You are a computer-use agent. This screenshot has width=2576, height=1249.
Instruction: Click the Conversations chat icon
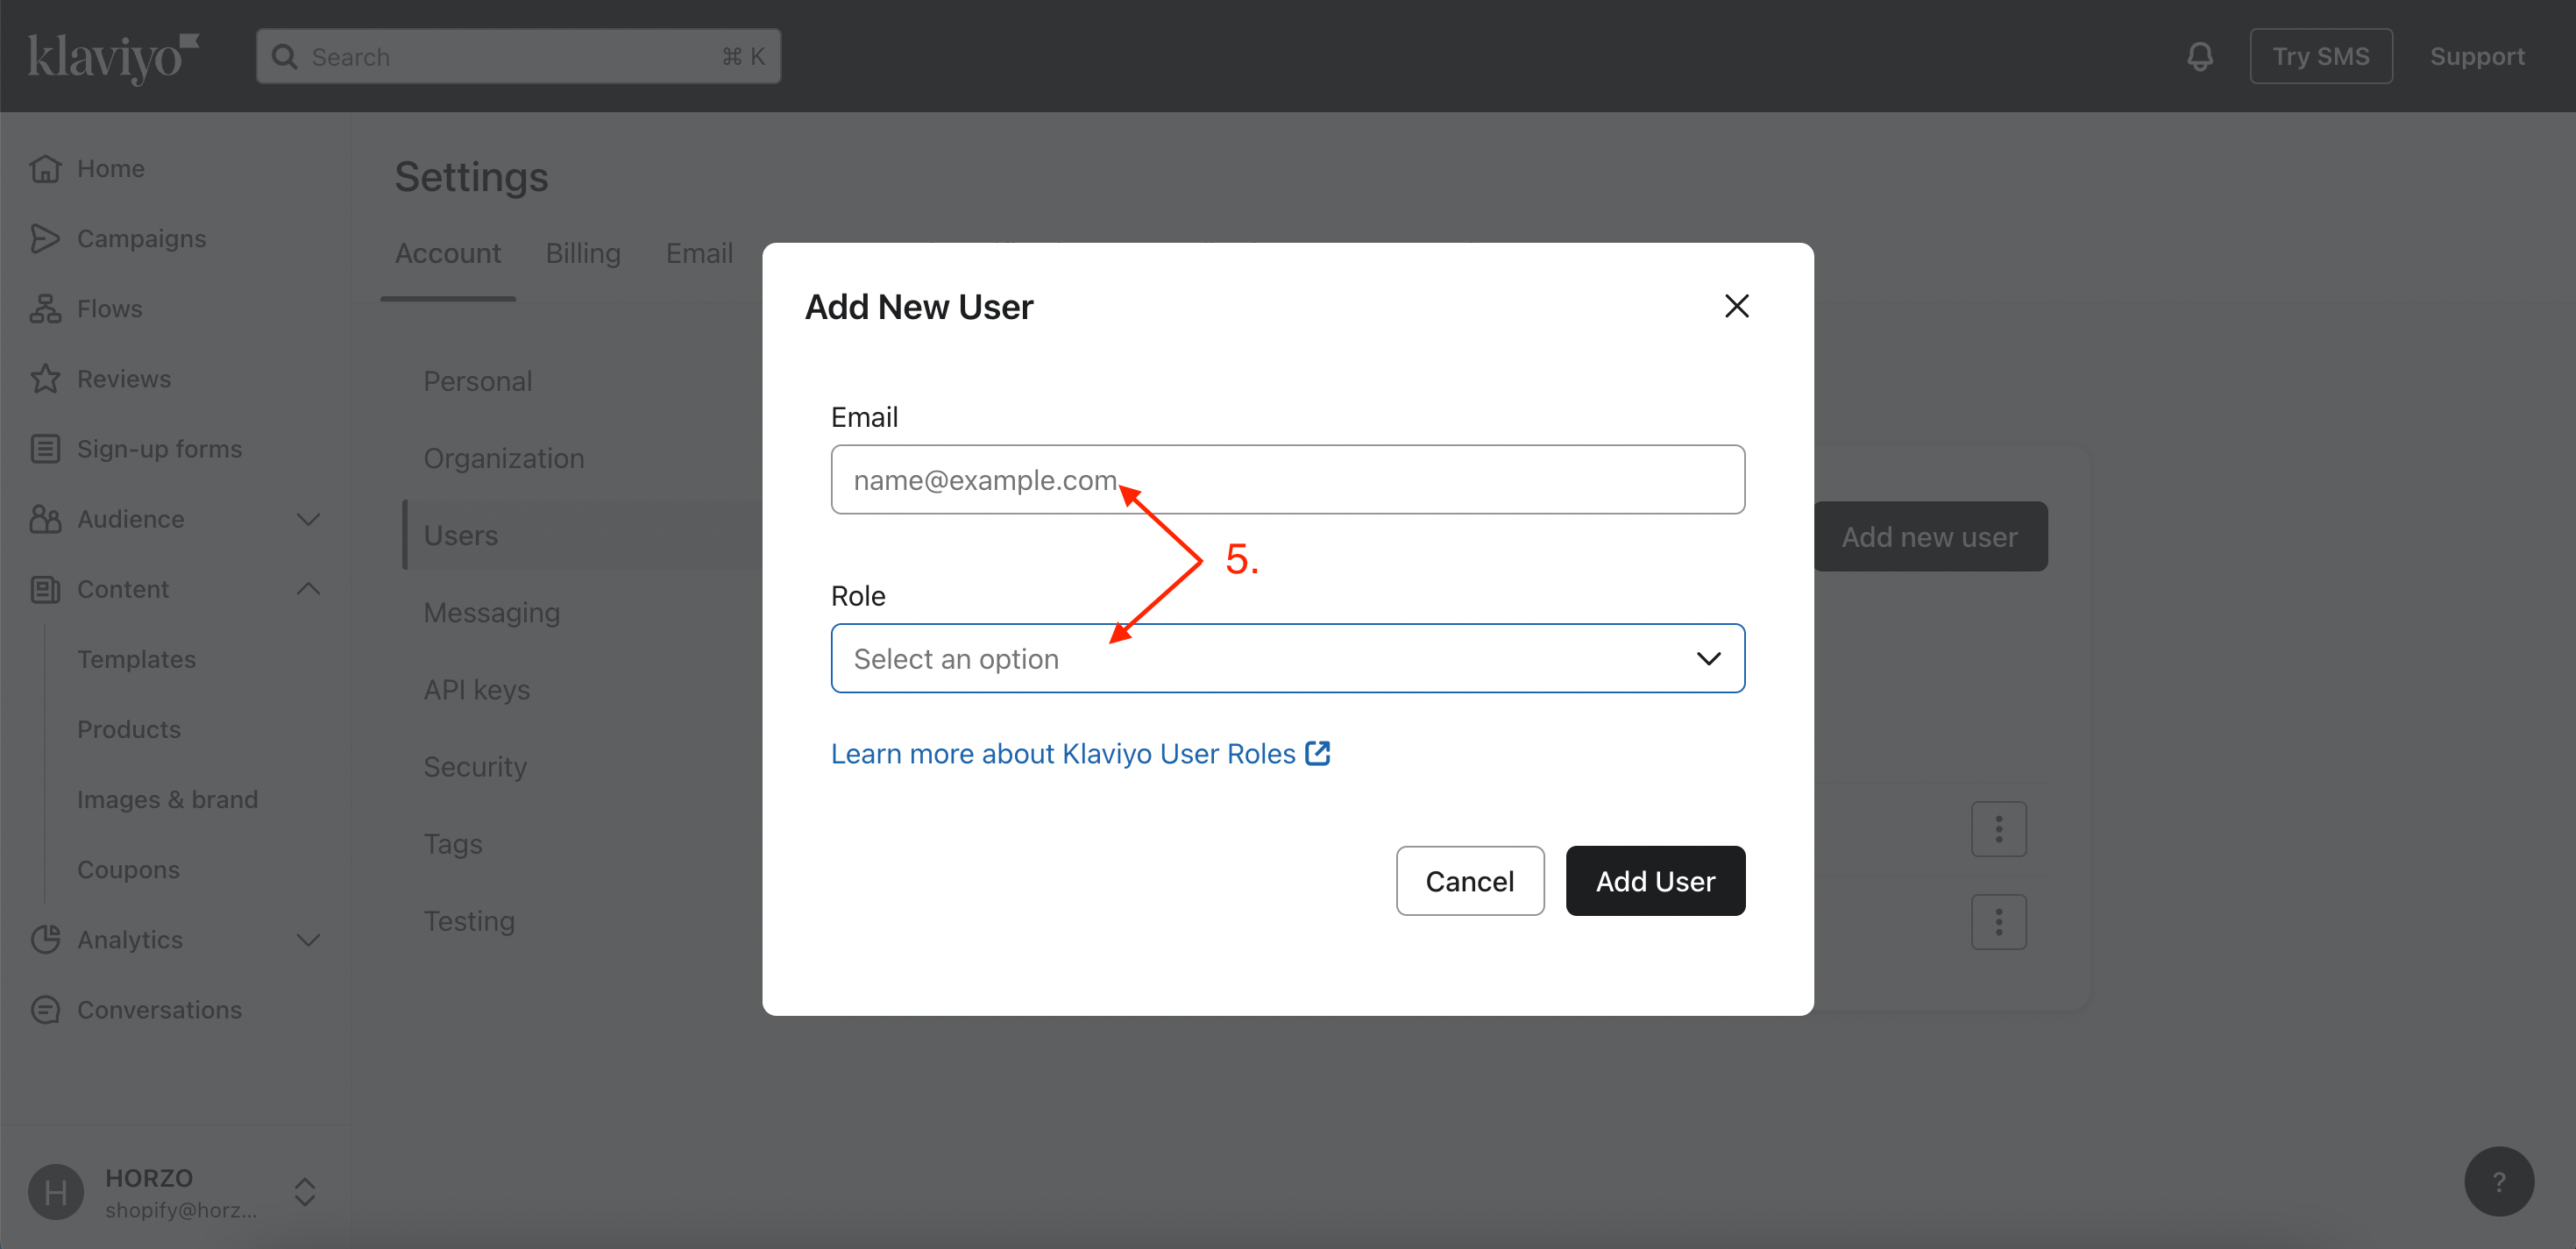[45, 1009]
